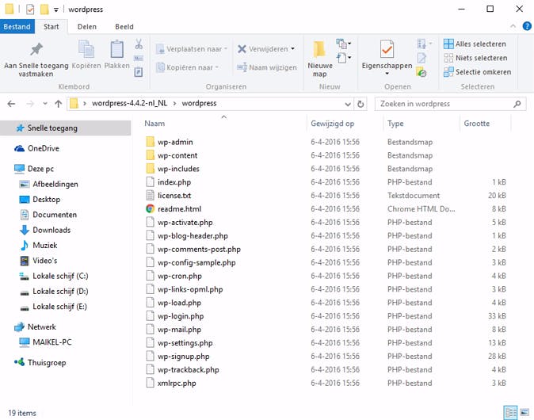Go up one folder with the up arrow

tap(59, 104)
